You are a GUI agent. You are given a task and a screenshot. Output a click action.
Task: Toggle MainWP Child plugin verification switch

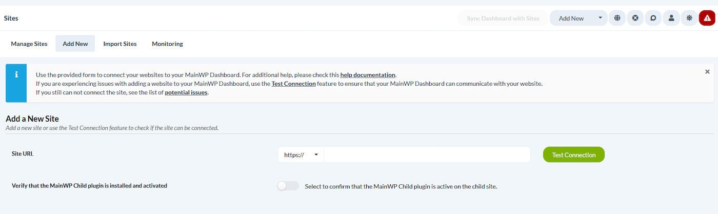click(288, 186)
